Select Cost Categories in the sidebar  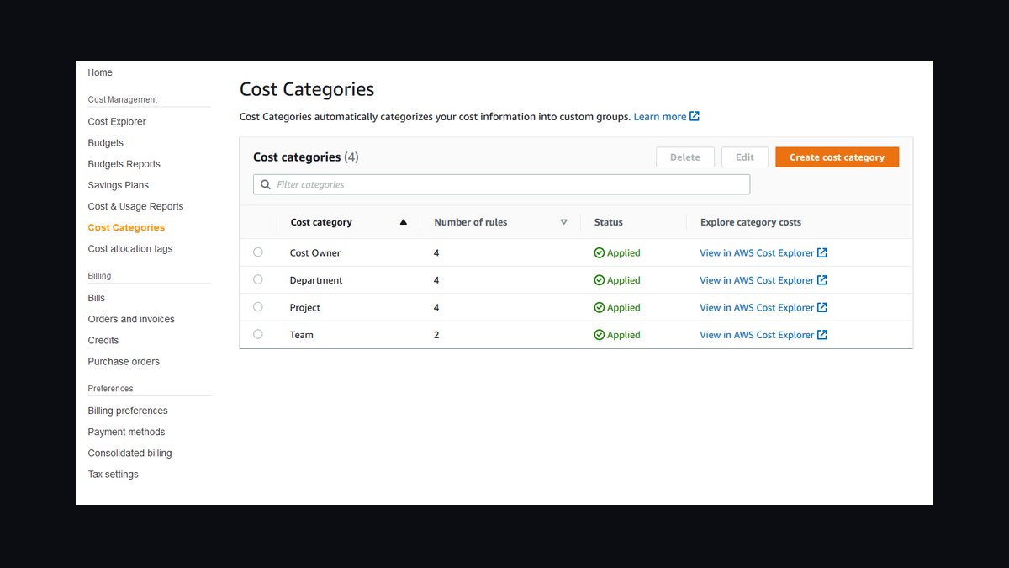point(126,227)
